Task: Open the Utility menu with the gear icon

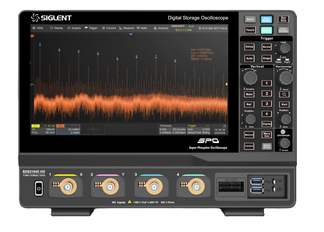Action: tap(38, 28)
